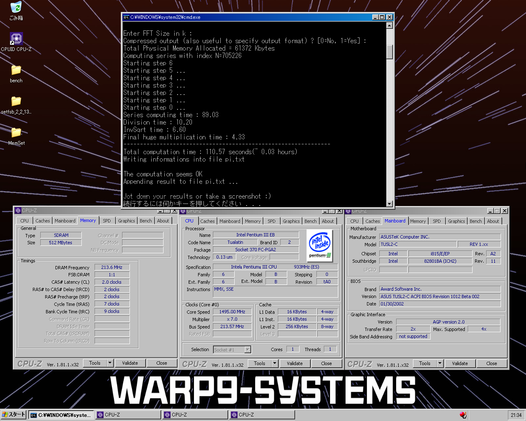Switch to Bench tab in Memory window
Viewport: 526px width, 421px height.
pyautogui.click(x=146, y=221)
